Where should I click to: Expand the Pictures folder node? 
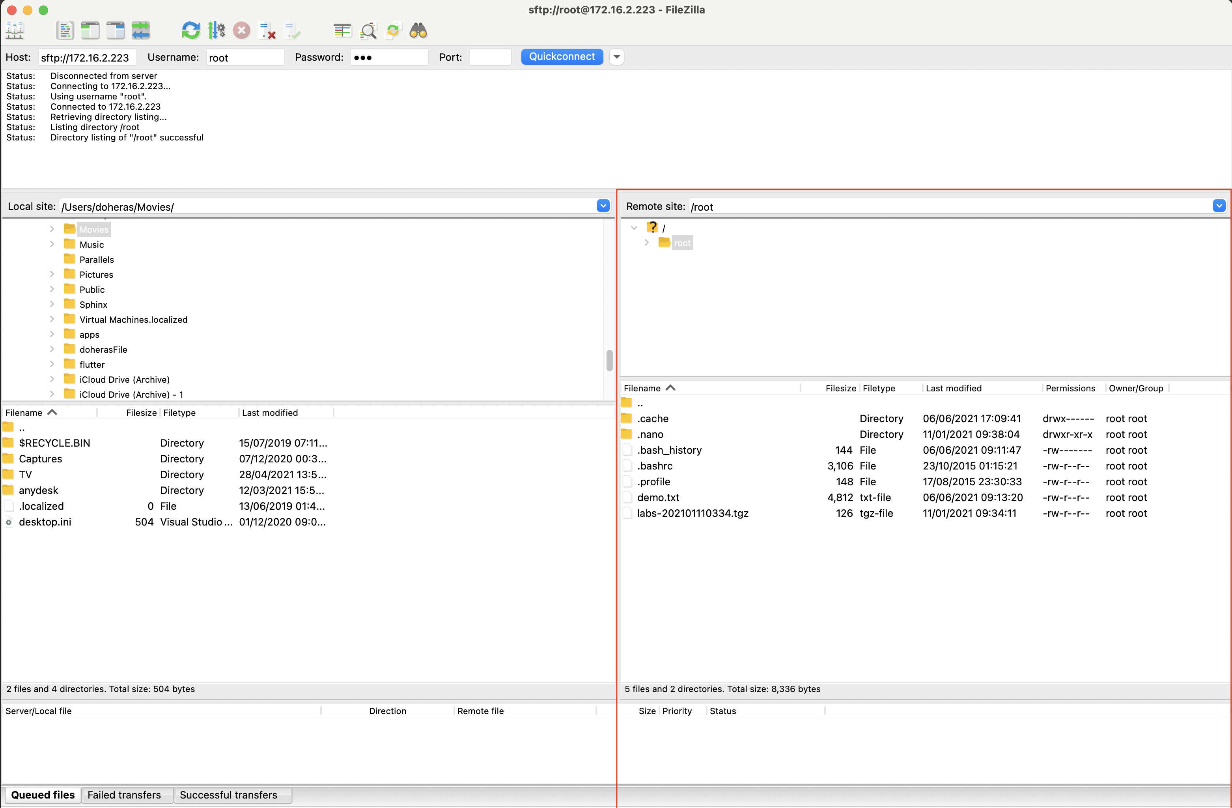point(52,274)
